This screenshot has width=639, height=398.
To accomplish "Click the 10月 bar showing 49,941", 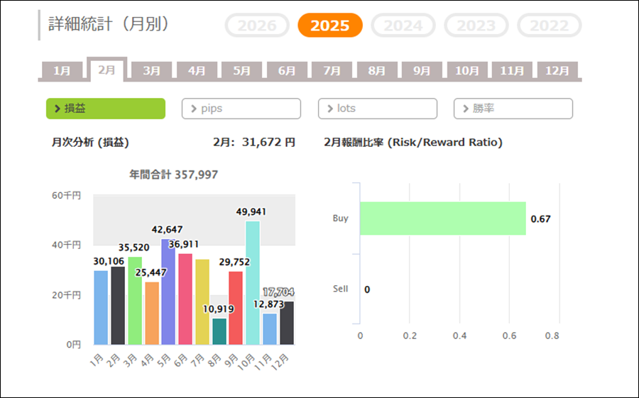I will (x=253, y=284).
